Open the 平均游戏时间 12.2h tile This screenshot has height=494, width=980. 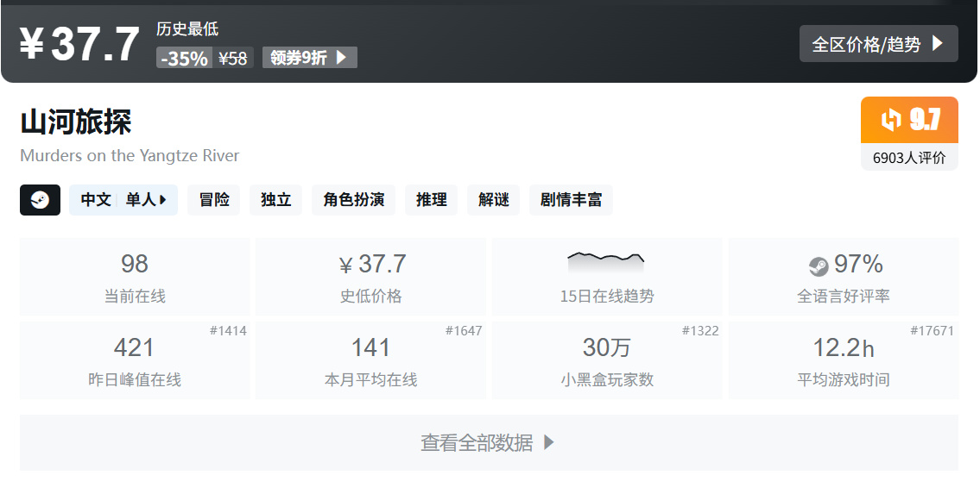point(843,360)
